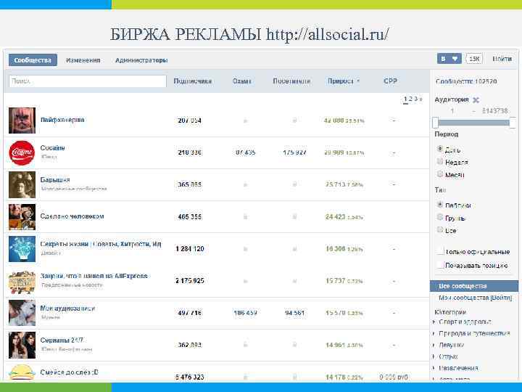
Task: Click the left handle of Аудитория slider
Action: point(436,123)
